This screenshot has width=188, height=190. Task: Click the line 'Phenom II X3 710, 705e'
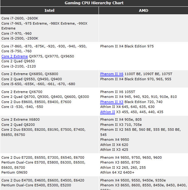[121, 125]
